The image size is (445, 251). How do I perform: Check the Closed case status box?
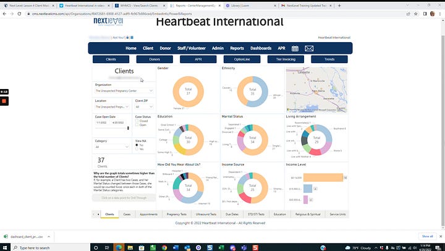click(x=137, y=121)
